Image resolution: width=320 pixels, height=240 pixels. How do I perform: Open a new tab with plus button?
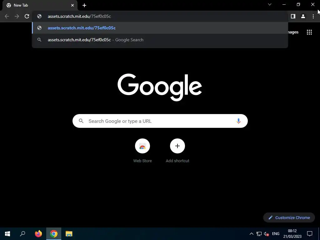coord(84,5)
